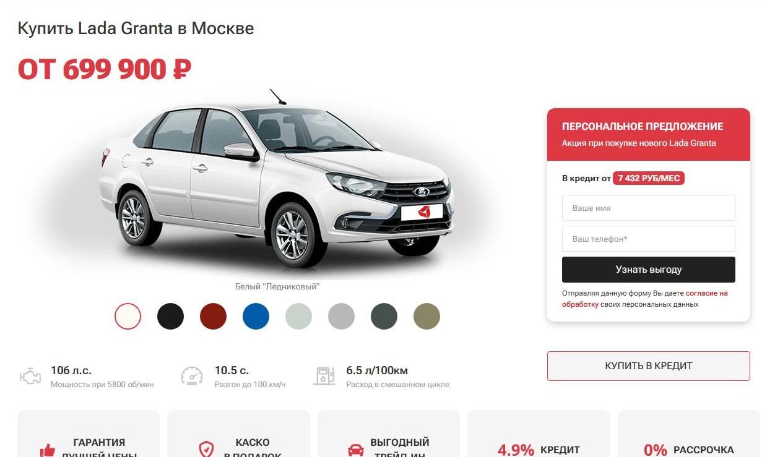
Task: Select the silver grey color swatch
Action: [342, 317]
